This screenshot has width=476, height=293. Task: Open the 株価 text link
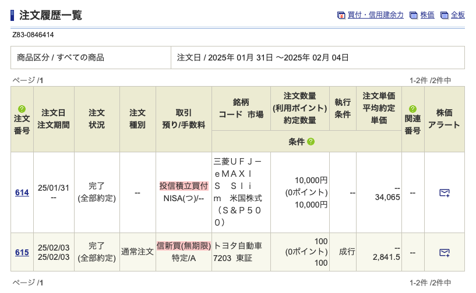coord(427,16)
